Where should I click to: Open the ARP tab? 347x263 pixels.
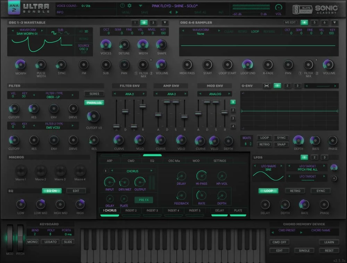point(110,161)
